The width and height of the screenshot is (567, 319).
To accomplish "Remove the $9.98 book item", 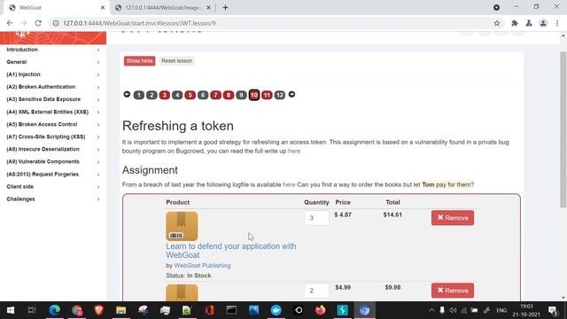I will (453, 291).
